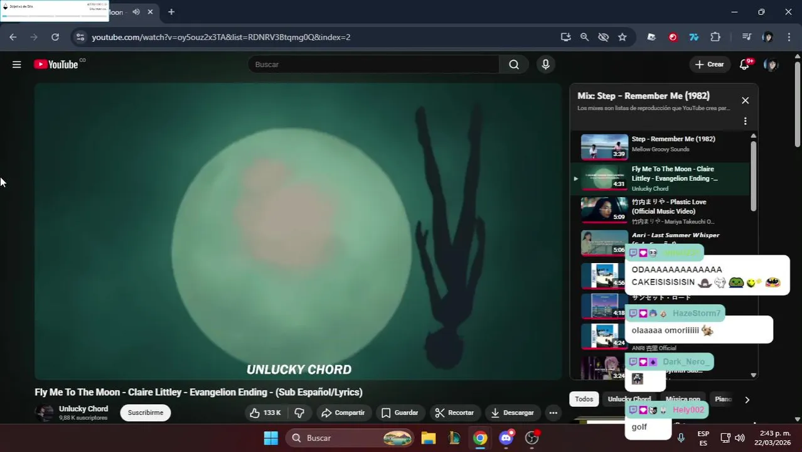Click the URL in the address bar
Viewport: 802px width, 452px height.
[x=221, y=37]
